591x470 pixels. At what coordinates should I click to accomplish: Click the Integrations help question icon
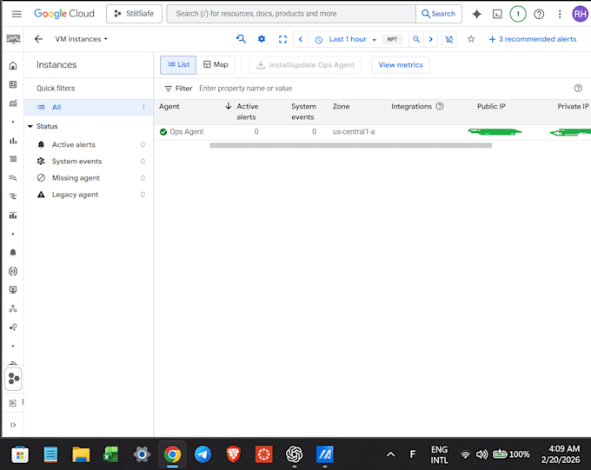pos(440,106)
